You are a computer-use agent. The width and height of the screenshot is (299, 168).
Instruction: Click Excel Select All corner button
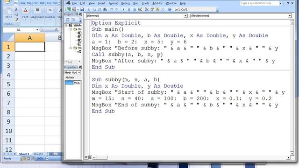[x=8, y=38]
